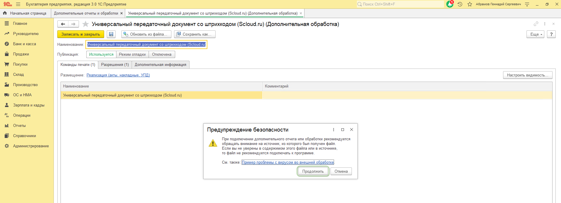The height and width of the screenshot is (203, 561).
Task: Open Банк и касса section
Action: 27,44
